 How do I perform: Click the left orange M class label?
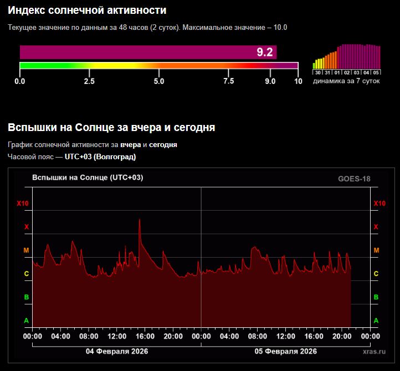click(26, 250)
